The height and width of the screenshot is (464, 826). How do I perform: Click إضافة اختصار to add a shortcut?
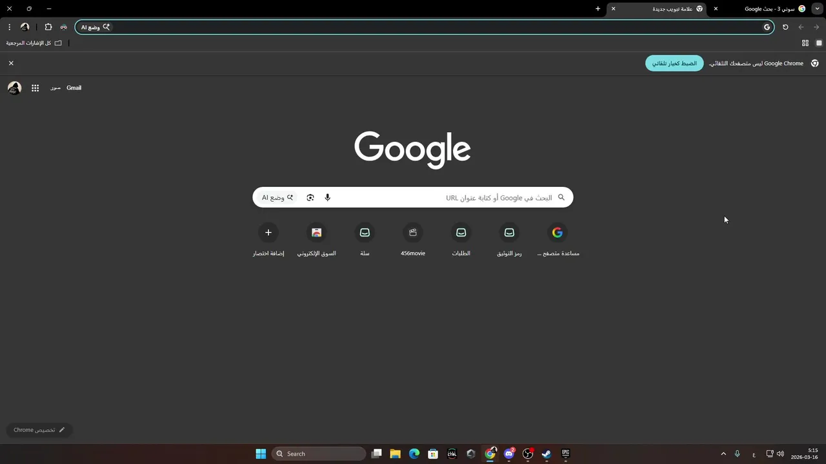268,240
